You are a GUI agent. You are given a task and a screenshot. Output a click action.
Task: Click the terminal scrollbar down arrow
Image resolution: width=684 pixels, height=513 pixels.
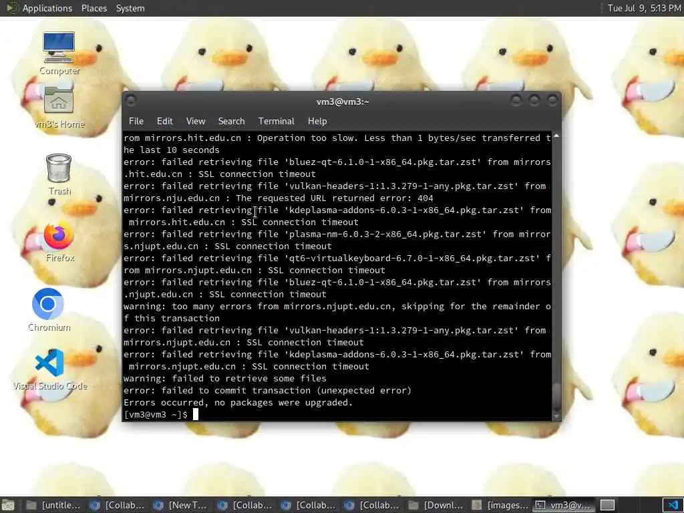(x=556, y=417)
